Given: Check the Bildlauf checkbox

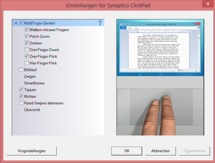Looking at the screenshot, I should click(x=21, y=69).
